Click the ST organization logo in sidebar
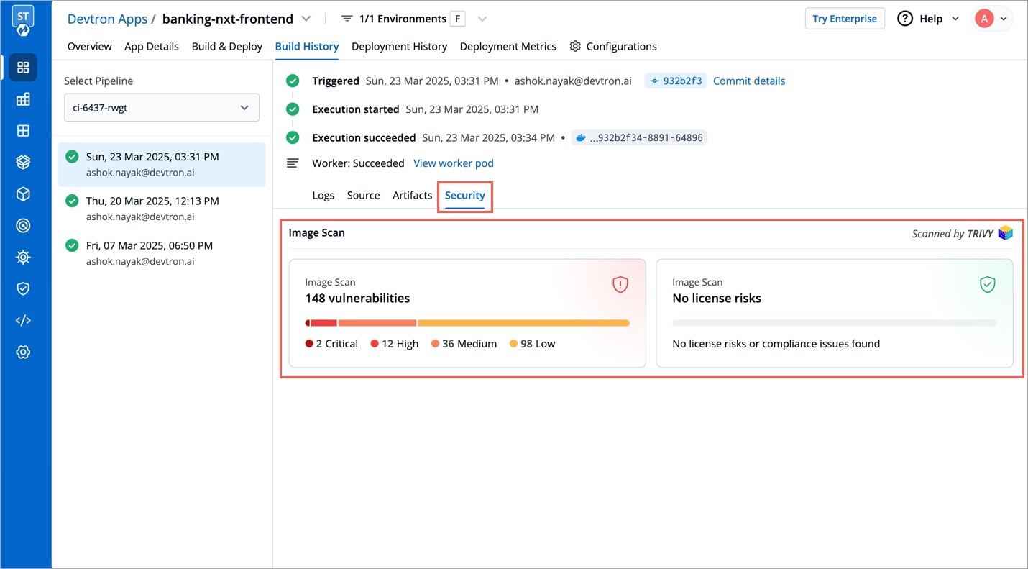 pyautogui.click(x=22, y=22)
